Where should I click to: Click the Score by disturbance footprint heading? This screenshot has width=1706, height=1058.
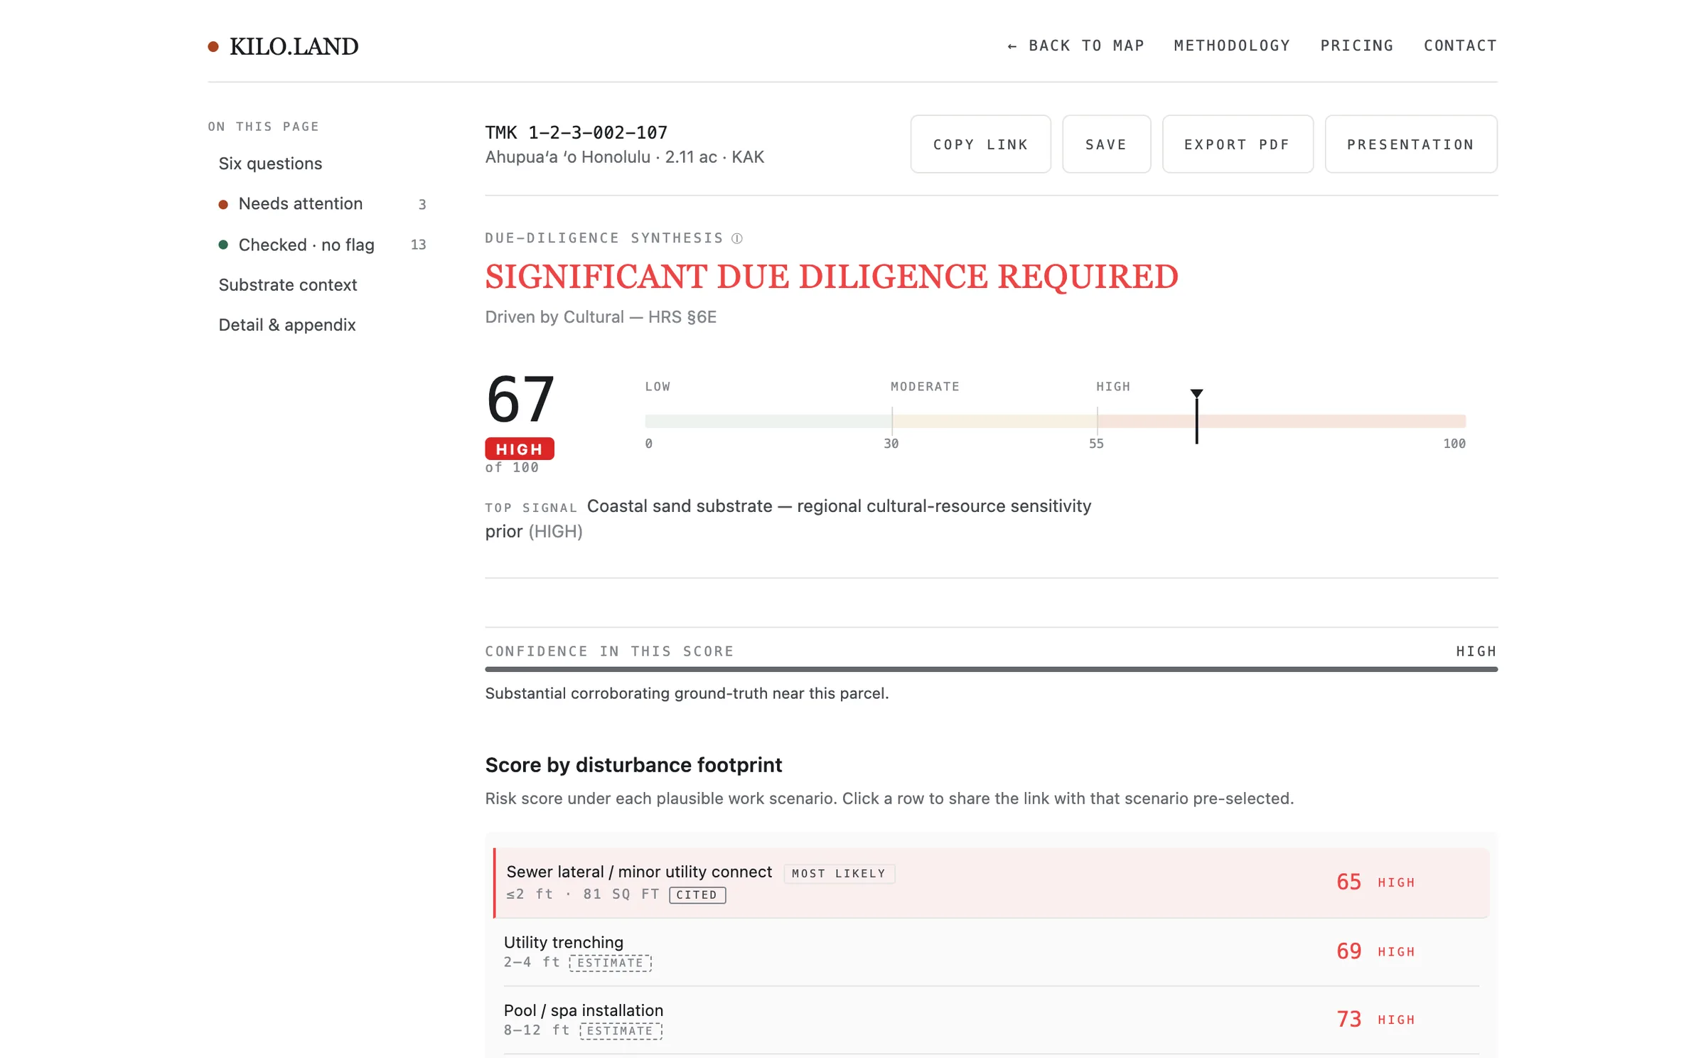tap(633, 765)
